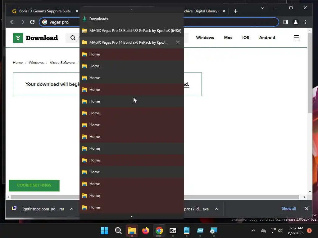Open the disc installer taskbar icon
The width and height of the screenshot is (318, 238).
[x=214, y=231]
